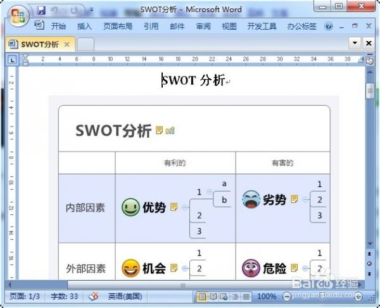Click the Undo arrow icon
380x308 pixels.
pos(56,11)
